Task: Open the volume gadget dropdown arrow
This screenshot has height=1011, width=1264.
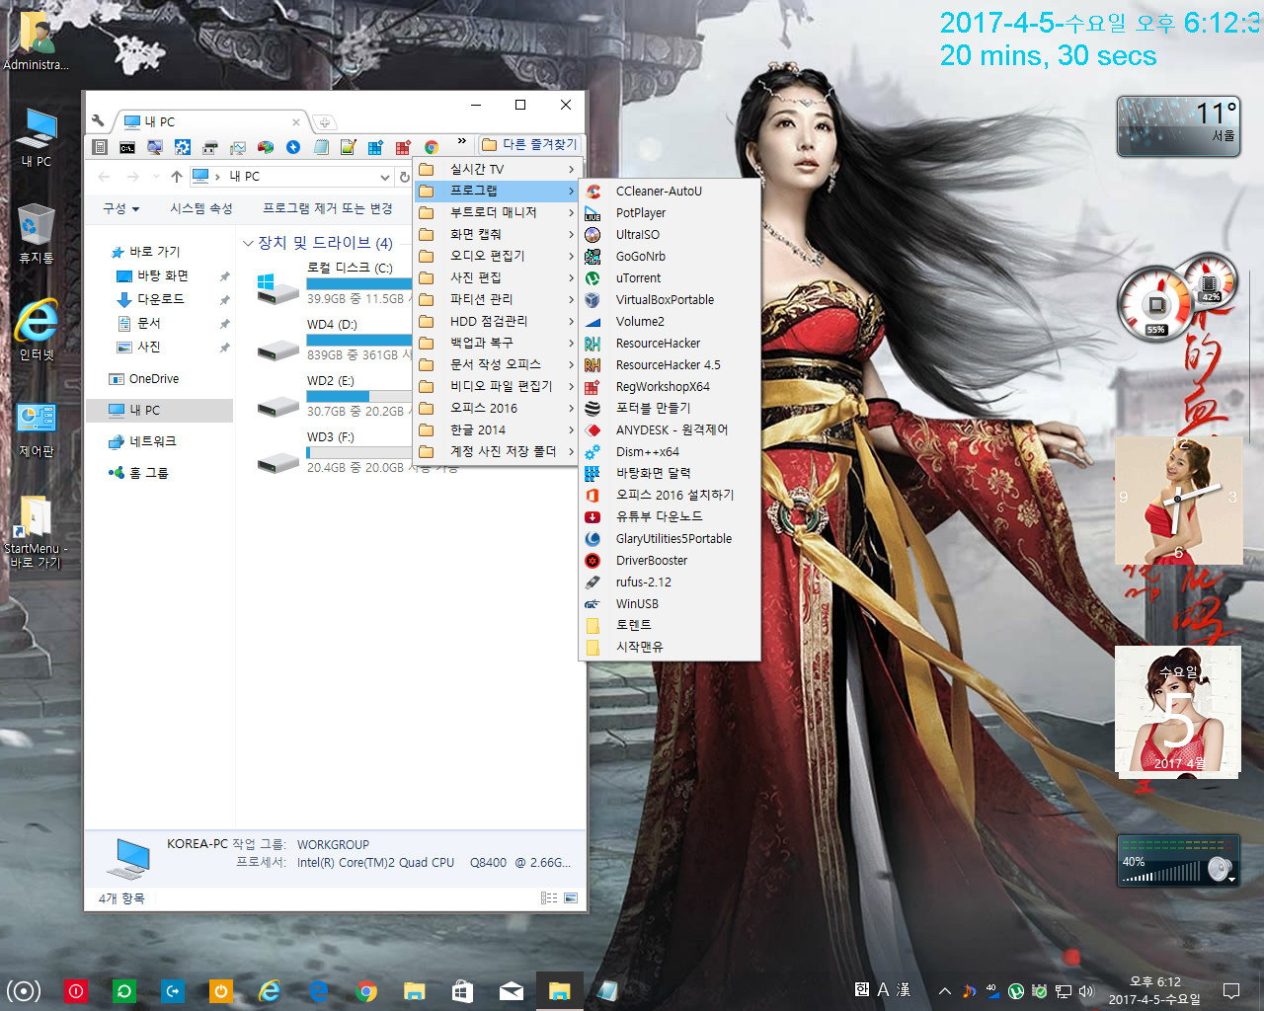Action: 1231,879
